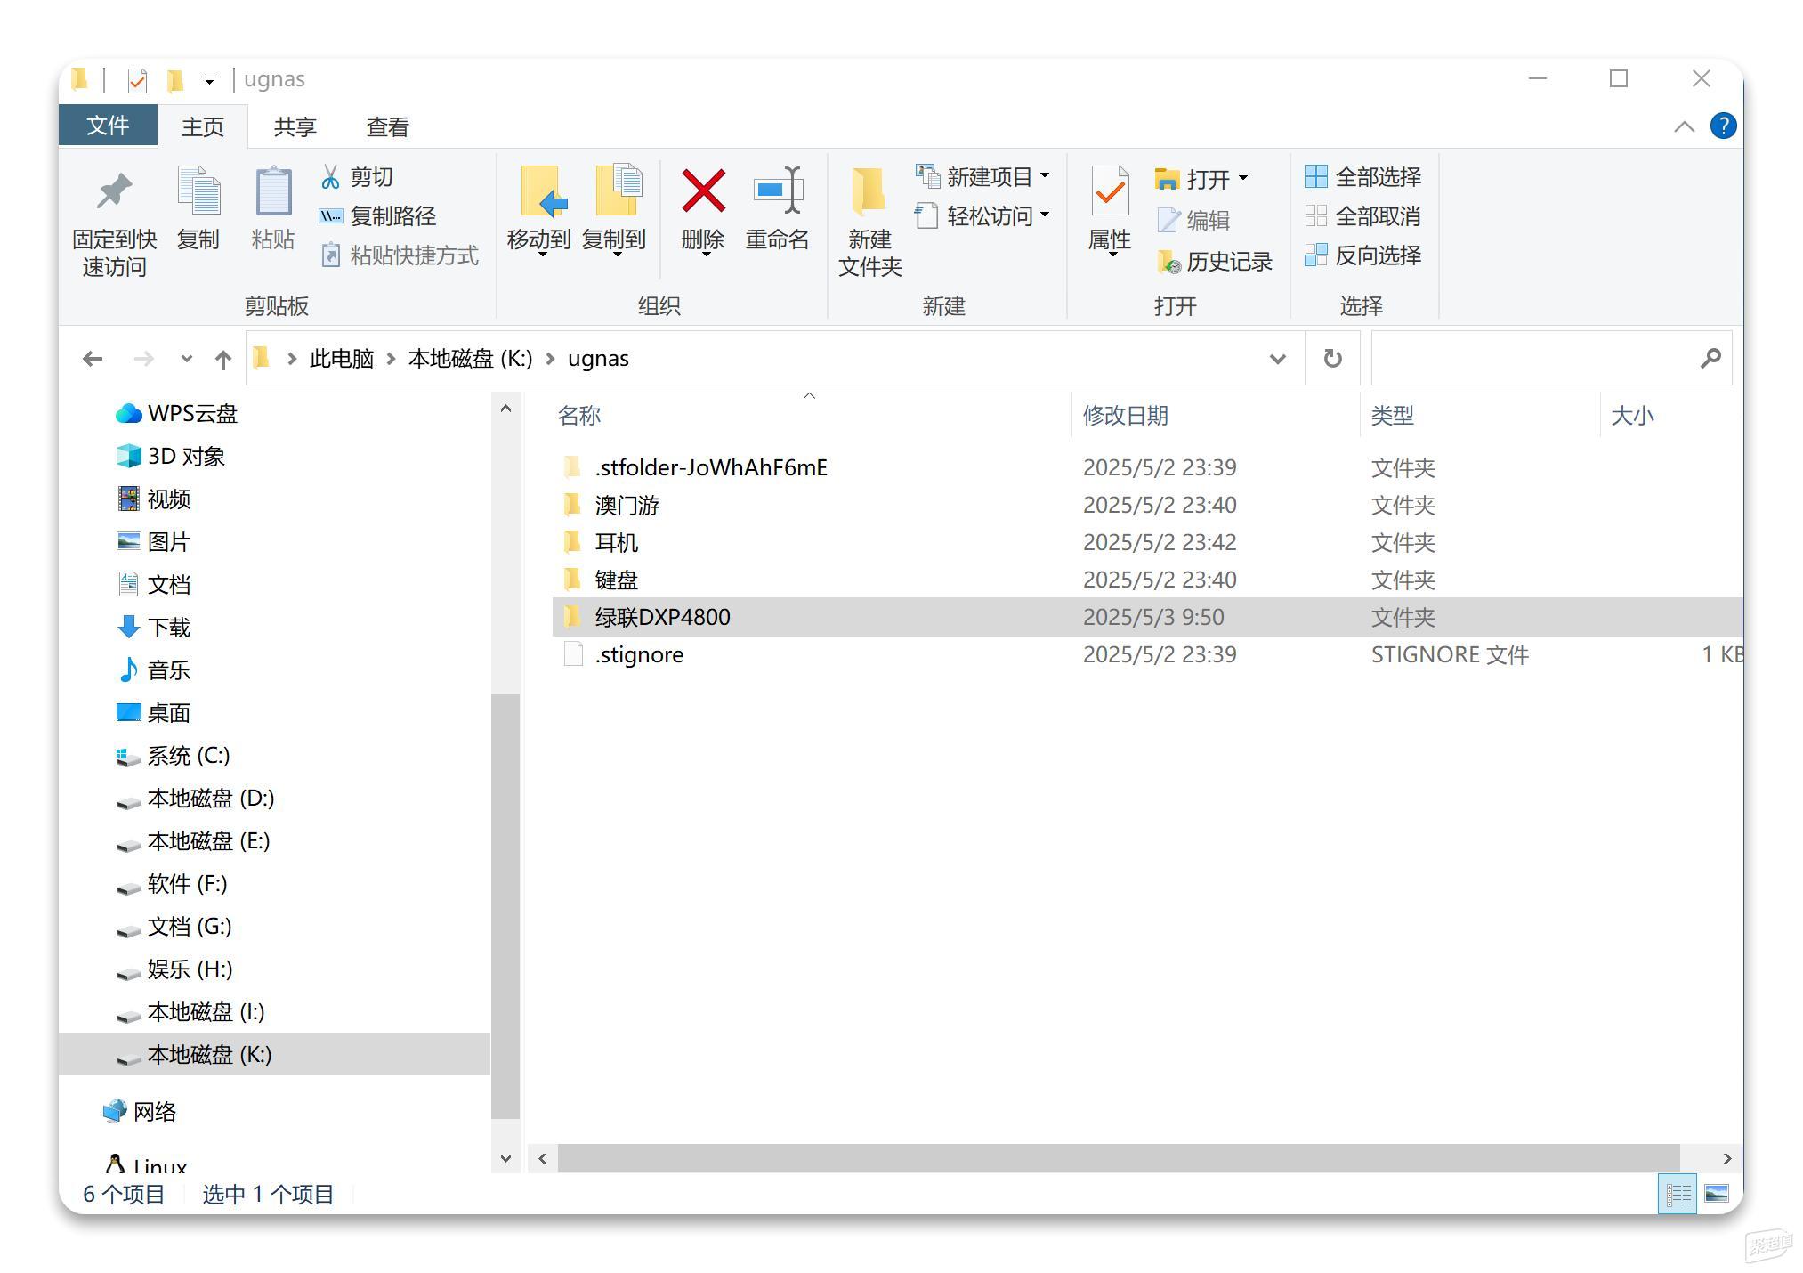Invert the selection with 反向选择
This screenshot has height=1273, width=1803.
click(x=1362, y=255)
